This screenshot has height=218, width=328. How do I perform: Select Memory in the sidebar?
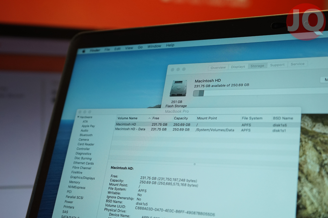pyautogui.click(x=74, y=182)
